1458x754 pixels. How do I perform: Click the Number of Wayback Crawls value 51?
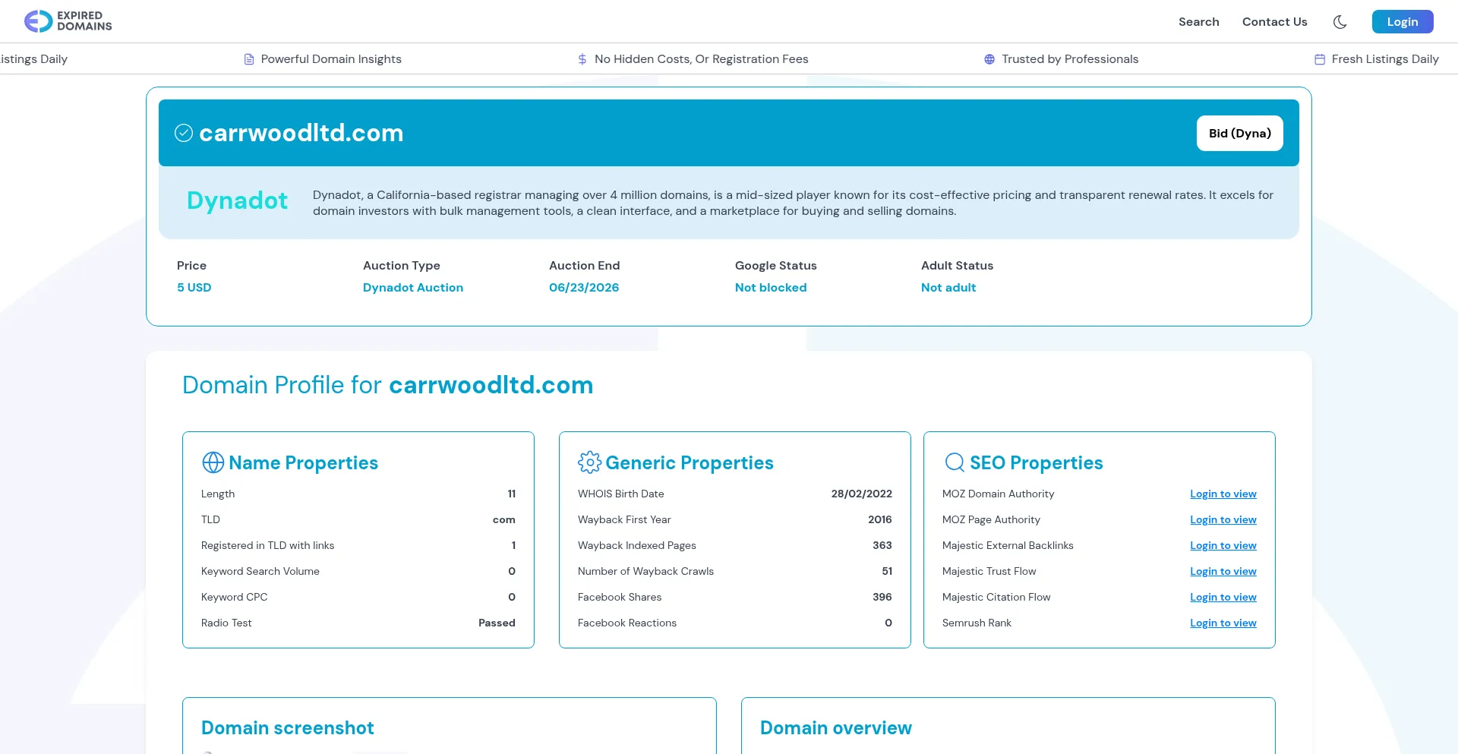(x=887, y=572)
